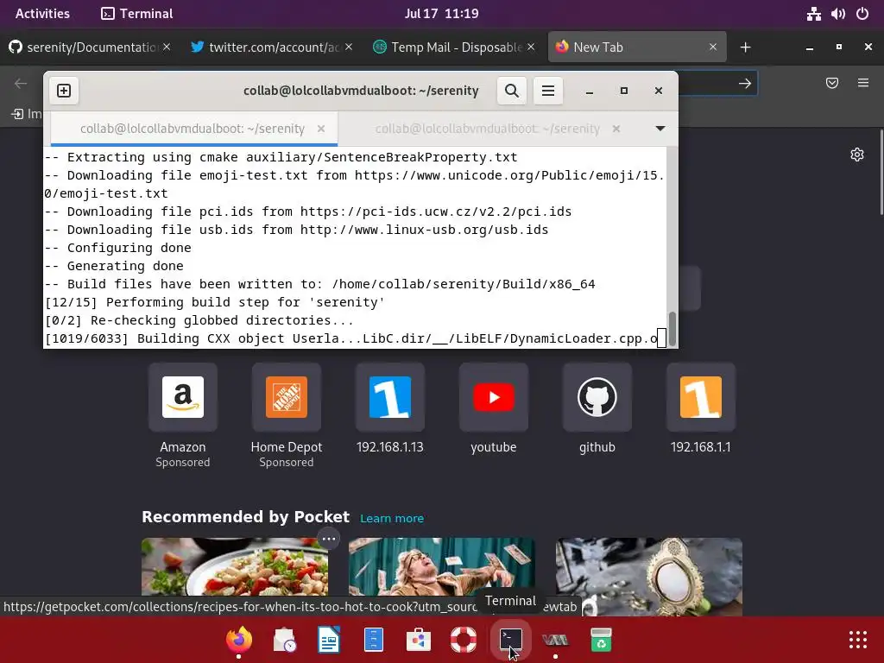The width and height of the screenshot is (884, 663).
Task: Open the ornate mirror Pocket story
Action: [x=649, y=576]
